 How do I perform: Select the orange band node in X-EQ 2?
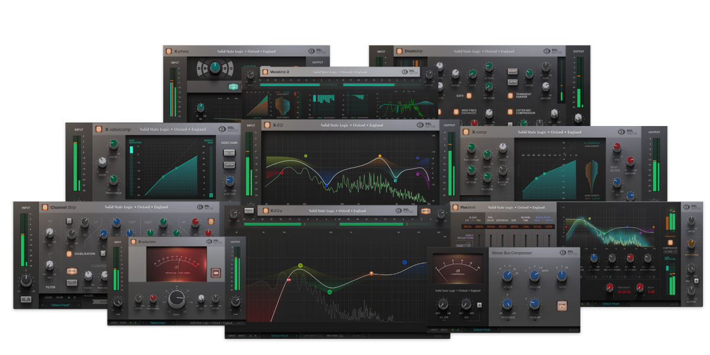(372, 273)
